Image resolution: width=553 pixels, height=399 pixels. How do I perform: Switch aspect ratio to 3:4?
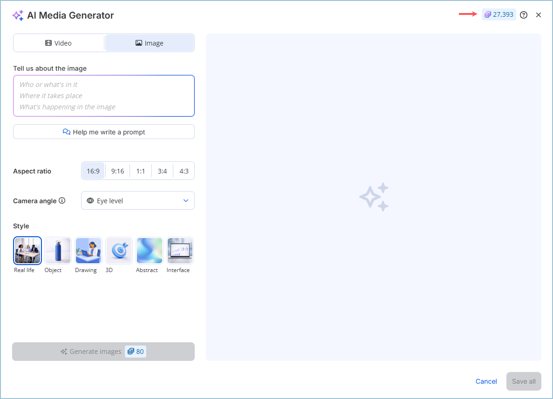point(162,171)
